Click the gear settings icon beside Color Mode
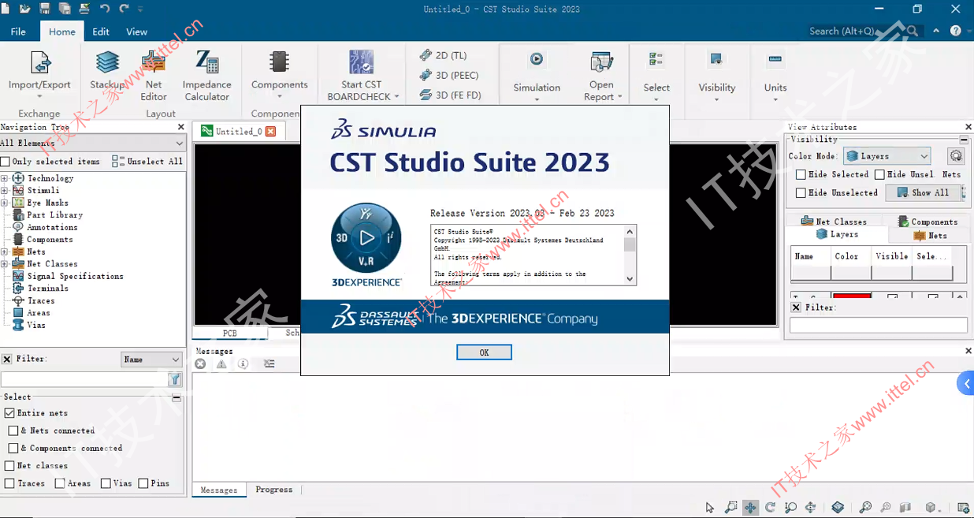 [956, 156]
